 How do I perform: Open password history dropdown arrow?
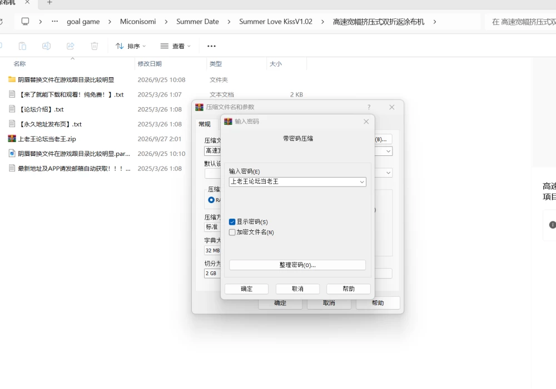[x=362, y=182]
